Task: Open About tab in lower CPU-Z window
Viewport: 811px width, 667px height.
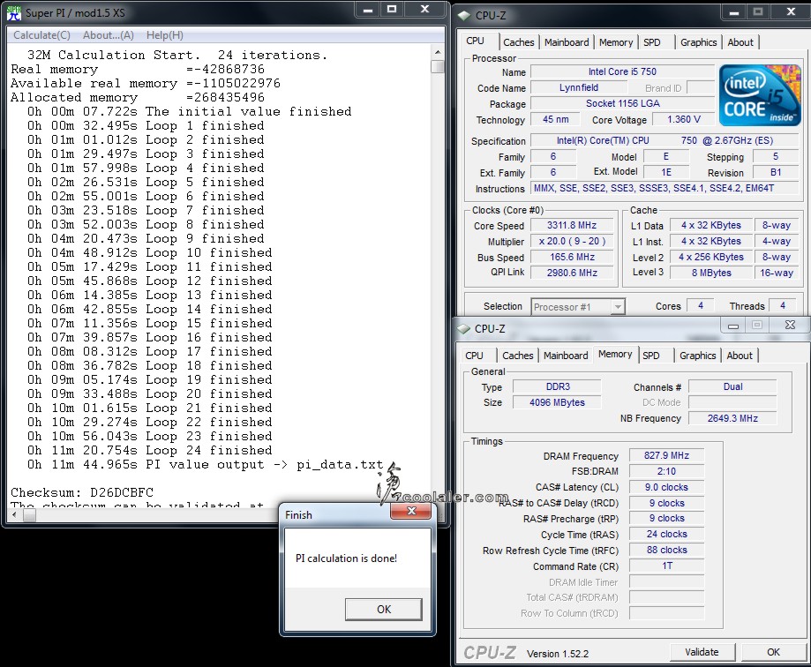Action: (740, 356)
